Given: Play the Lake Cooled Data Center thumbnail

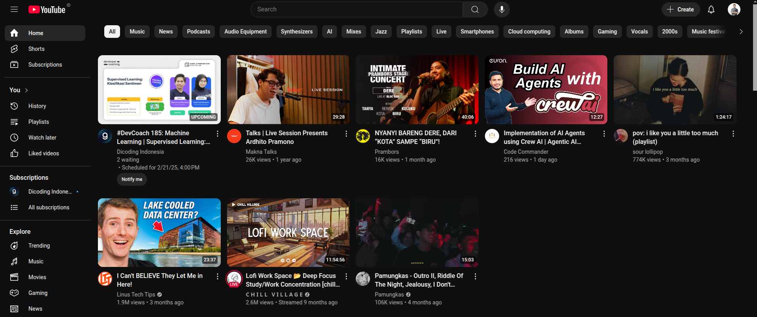Looking at the screenshot, I should pos(159,233).
